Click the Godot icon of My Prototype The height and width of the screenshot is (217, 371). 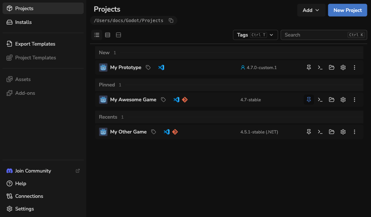(x=103, y=68)
